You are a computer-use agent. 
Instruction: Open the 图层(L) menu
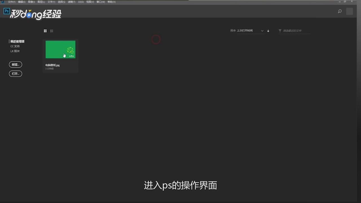click(41, 2)
